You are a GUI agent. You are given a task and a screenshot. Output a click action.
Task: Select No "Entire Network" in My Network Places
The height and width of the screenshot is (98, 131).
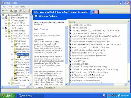coord(88,75)
